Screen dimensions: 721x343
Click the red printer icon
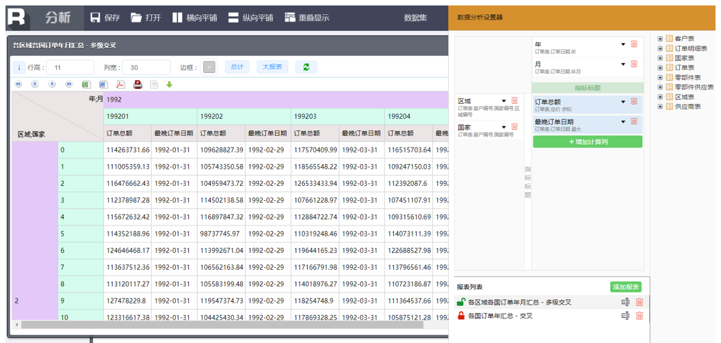[137, 85]
